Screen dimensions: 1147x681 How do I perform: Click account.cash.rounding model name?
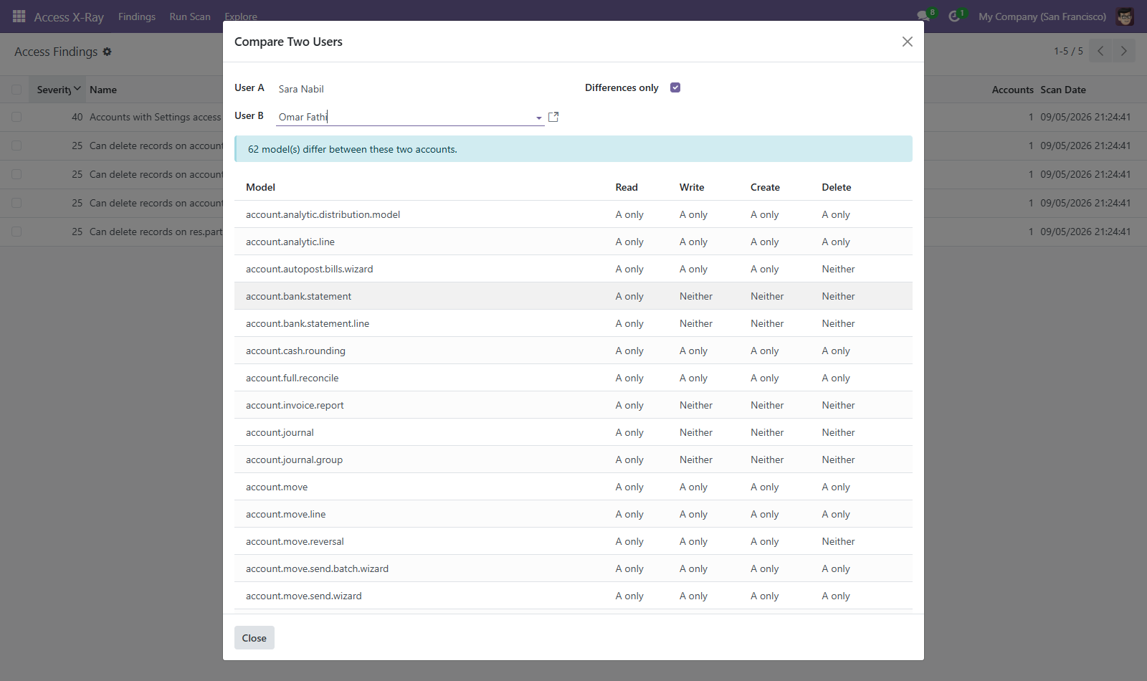click(295, 351)
